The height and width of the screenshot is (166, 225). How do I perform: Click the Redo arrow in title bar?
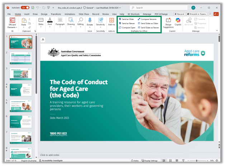click(44, 8)
